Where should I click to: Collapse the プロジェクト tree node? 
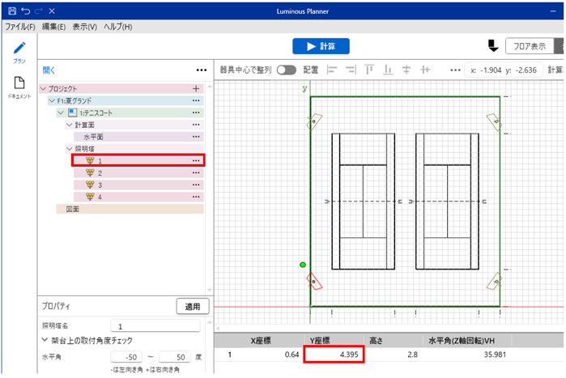click(43, 88)
